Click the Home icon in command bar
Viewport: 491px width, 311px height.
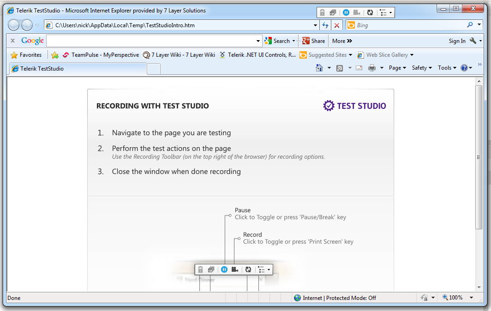319,68
